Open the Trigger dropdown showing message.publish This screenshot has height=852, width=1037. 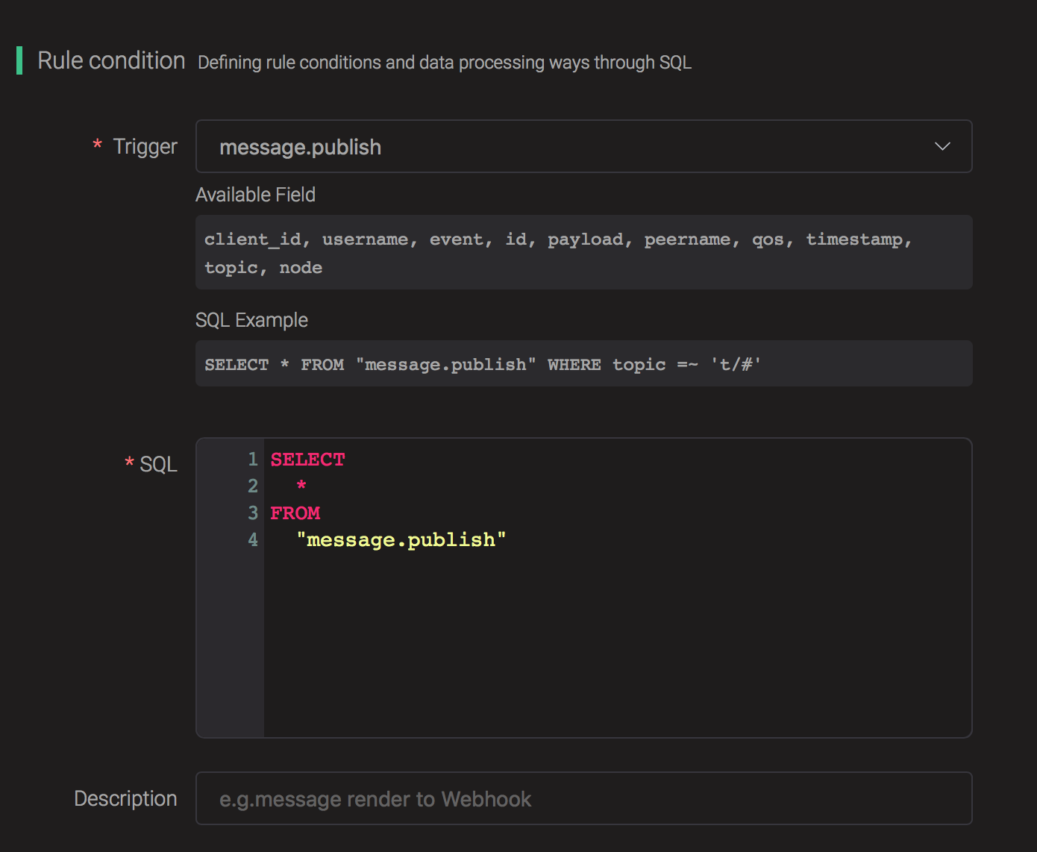(583, 146)
